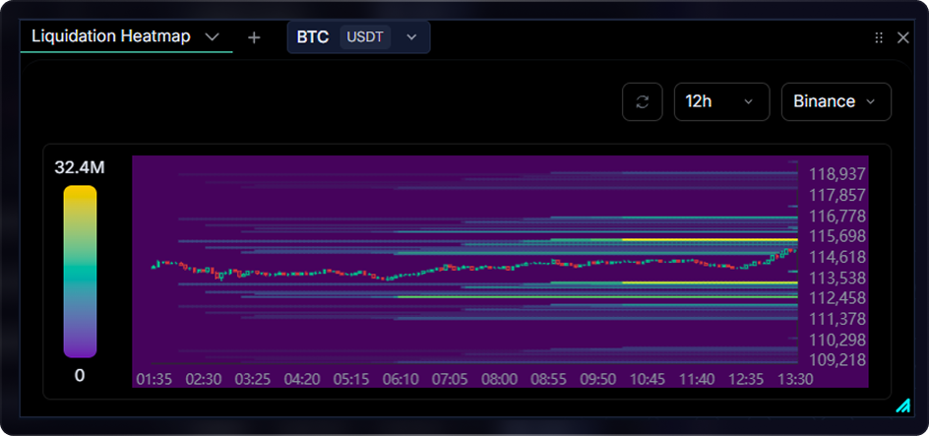Image resolution: width=929 pixels, height=436 pixels.
Task: Click the 02:30 time axis label
Action: (x=203, y=379)
